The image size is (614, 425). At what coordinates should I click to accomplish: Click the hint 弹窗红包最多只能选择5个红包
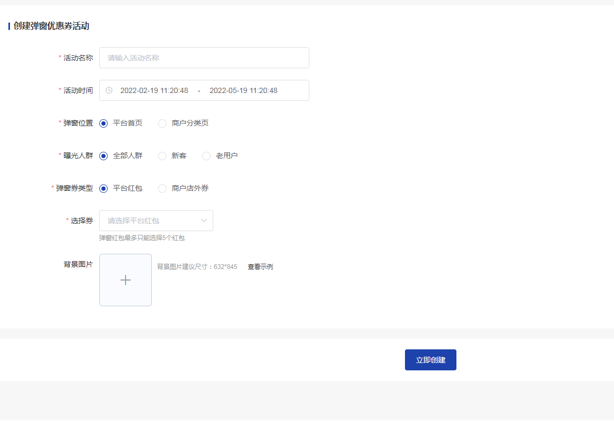click(x=142, y=238)
